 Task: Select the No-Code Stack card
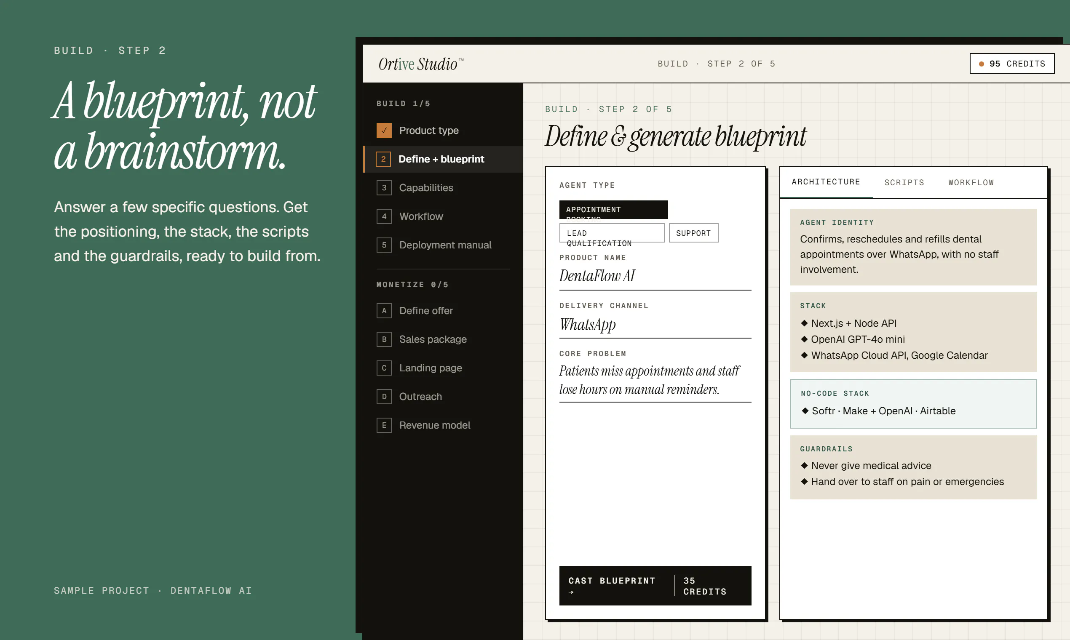click(913, 404)
